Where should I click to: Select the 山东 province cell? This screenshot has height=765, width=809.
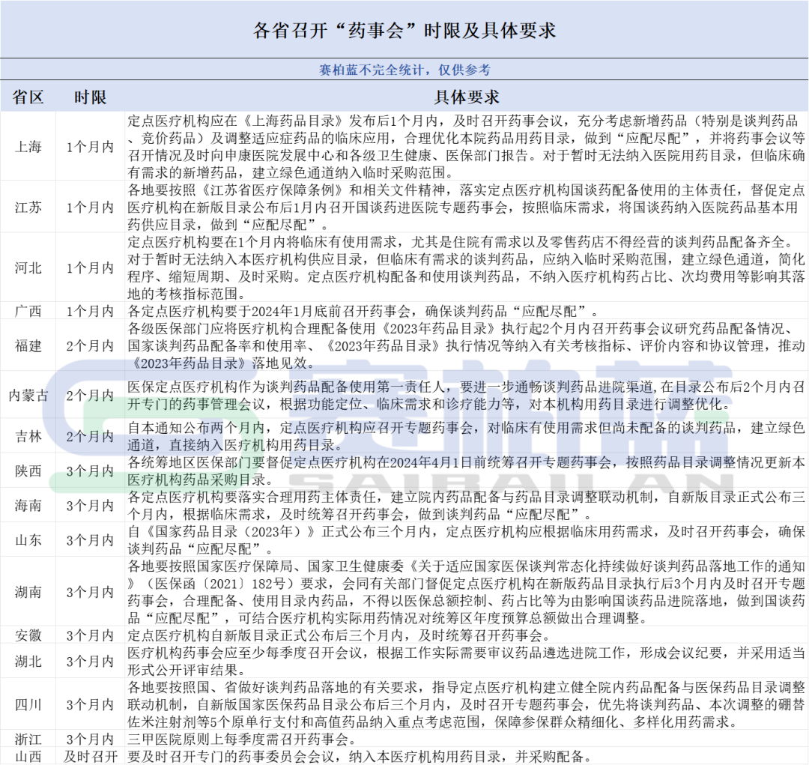28,539
